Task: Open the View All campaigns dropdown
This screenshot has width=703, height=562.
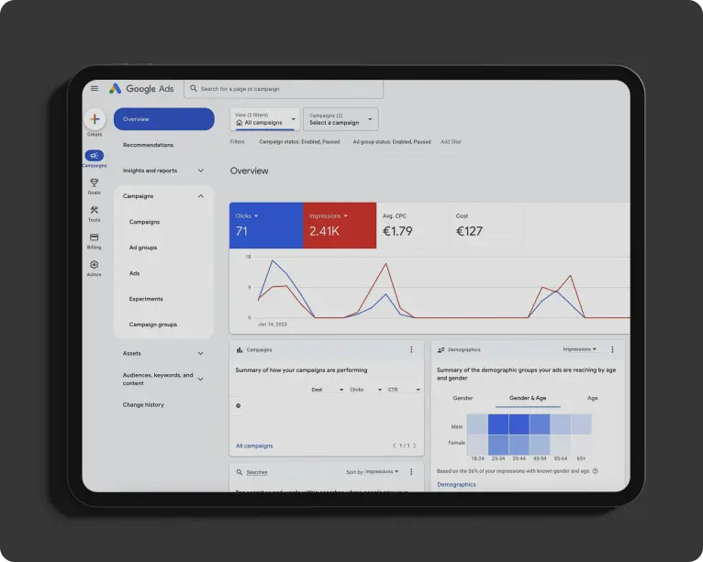Action: pyautogui.click(x=264, y=119)
